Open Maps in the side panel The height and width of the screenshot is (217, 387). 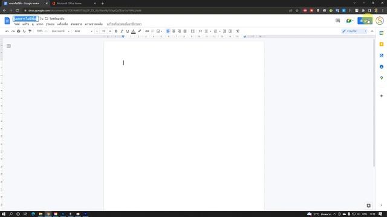tap(382, 78)
